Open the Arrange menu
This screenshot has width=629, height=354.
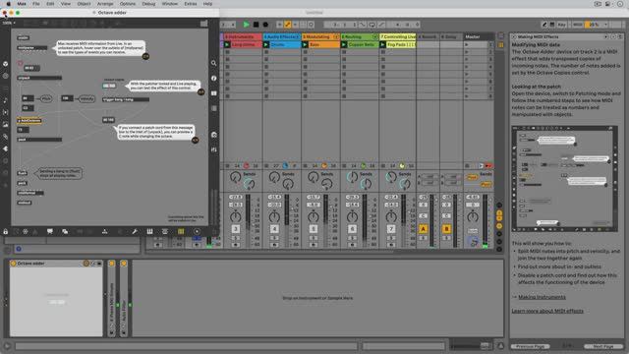click(105, 4)
